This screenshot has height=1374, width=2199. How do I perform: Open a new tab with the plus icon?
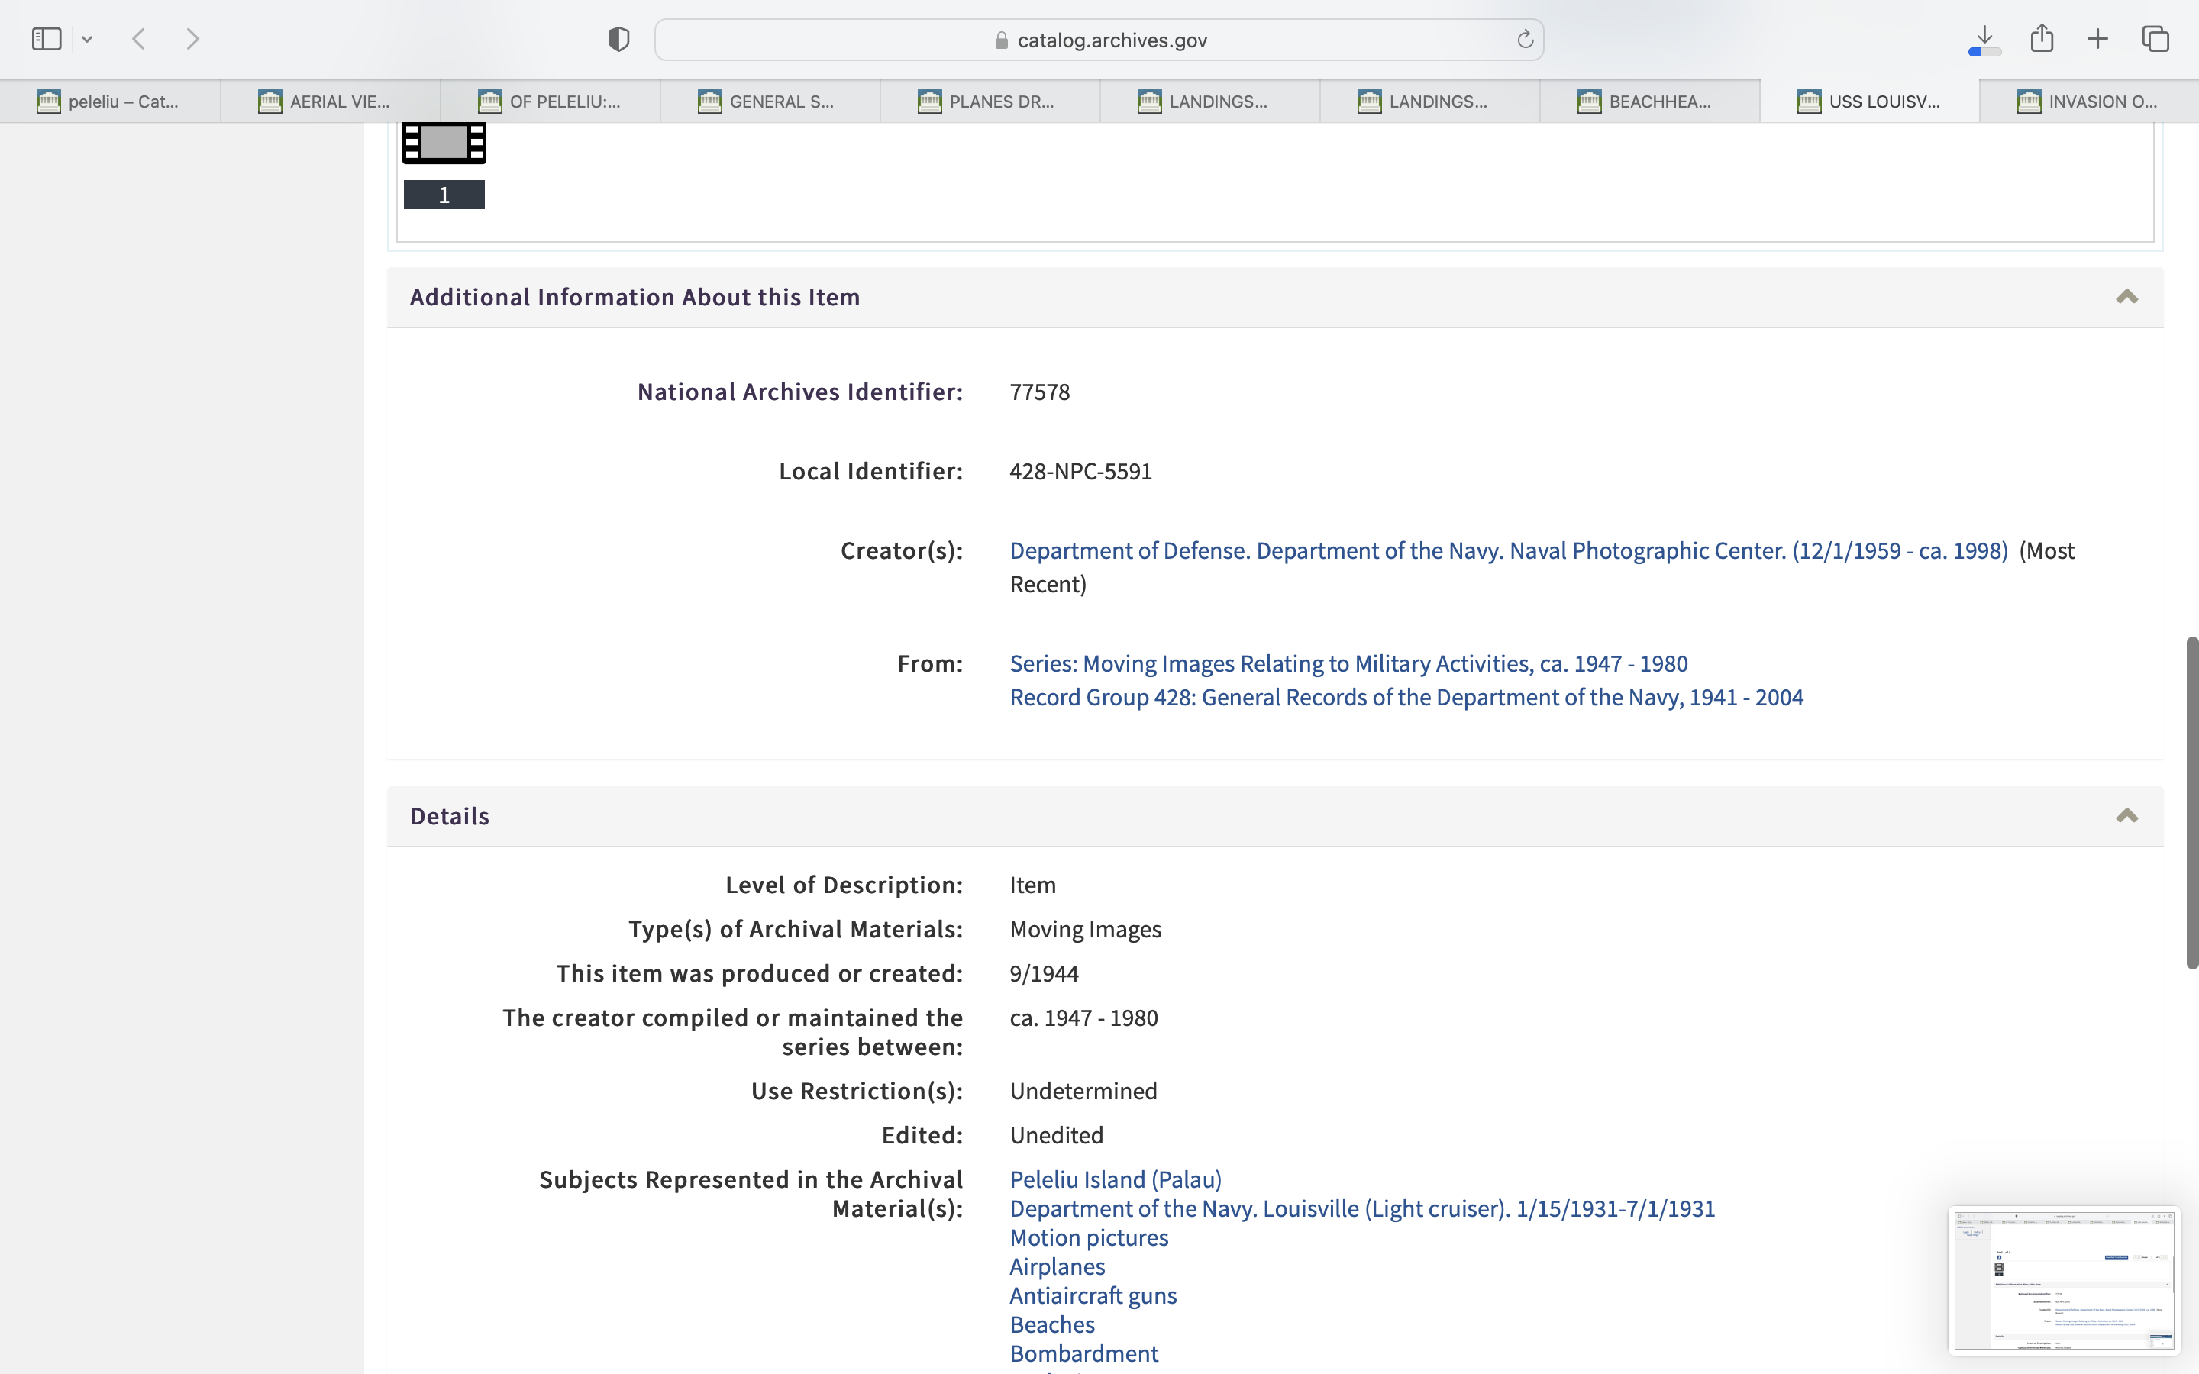[x=2097, y=39]
